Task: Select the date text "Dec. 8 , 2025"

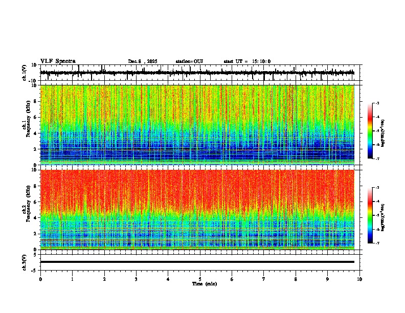Action: coord(143,61)
